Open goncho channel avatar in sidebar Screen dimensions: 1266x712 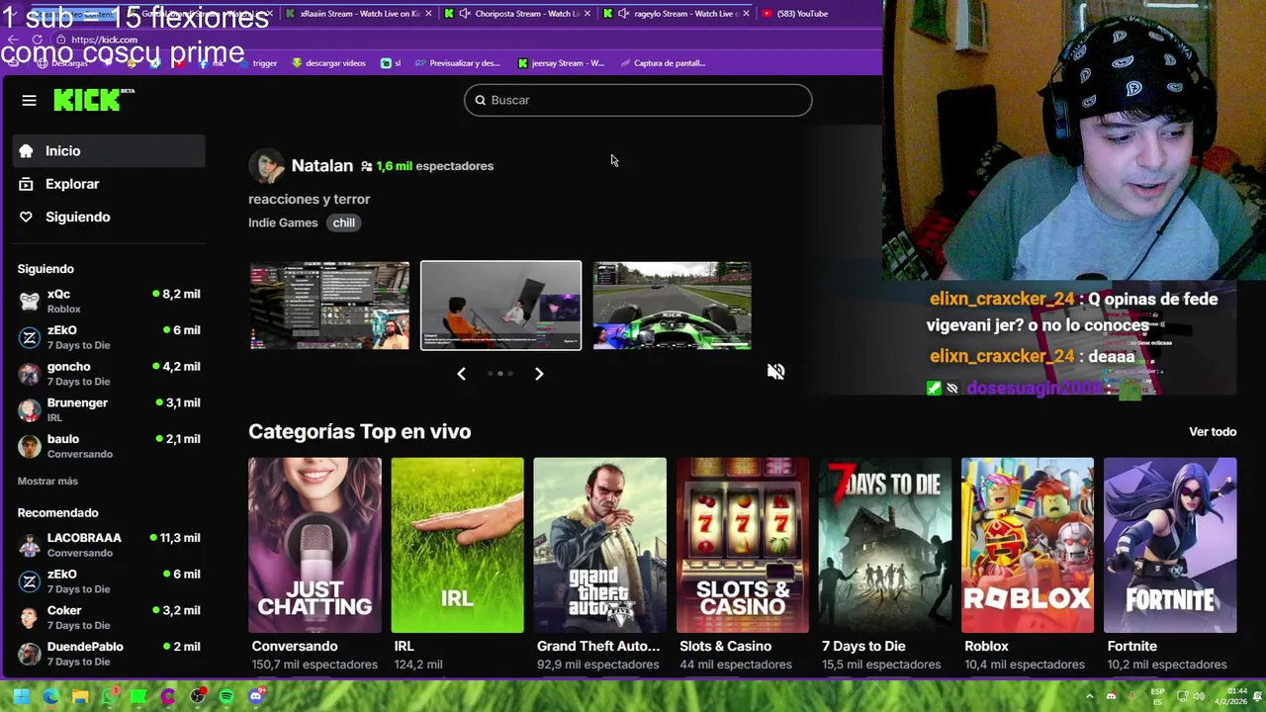click(x=30, y=374)
